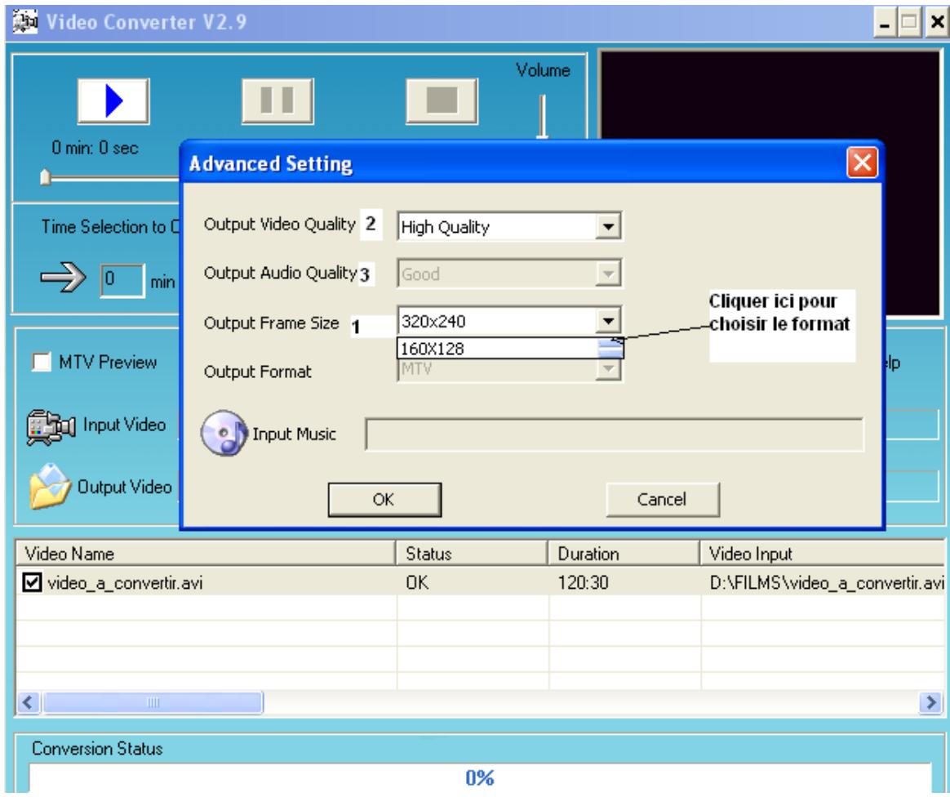Click the playback position slider thumb
The image size is (950, 797).
tap(45, 177)
